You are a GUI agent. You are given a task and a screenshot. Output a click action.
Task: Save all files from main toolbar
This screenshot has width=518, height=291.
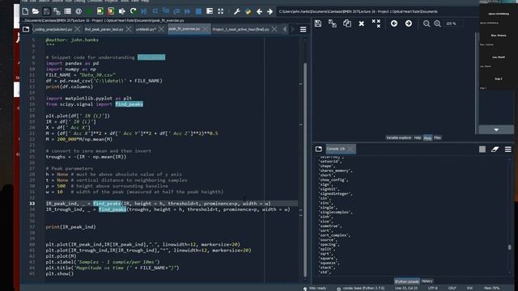pos(57,11)
